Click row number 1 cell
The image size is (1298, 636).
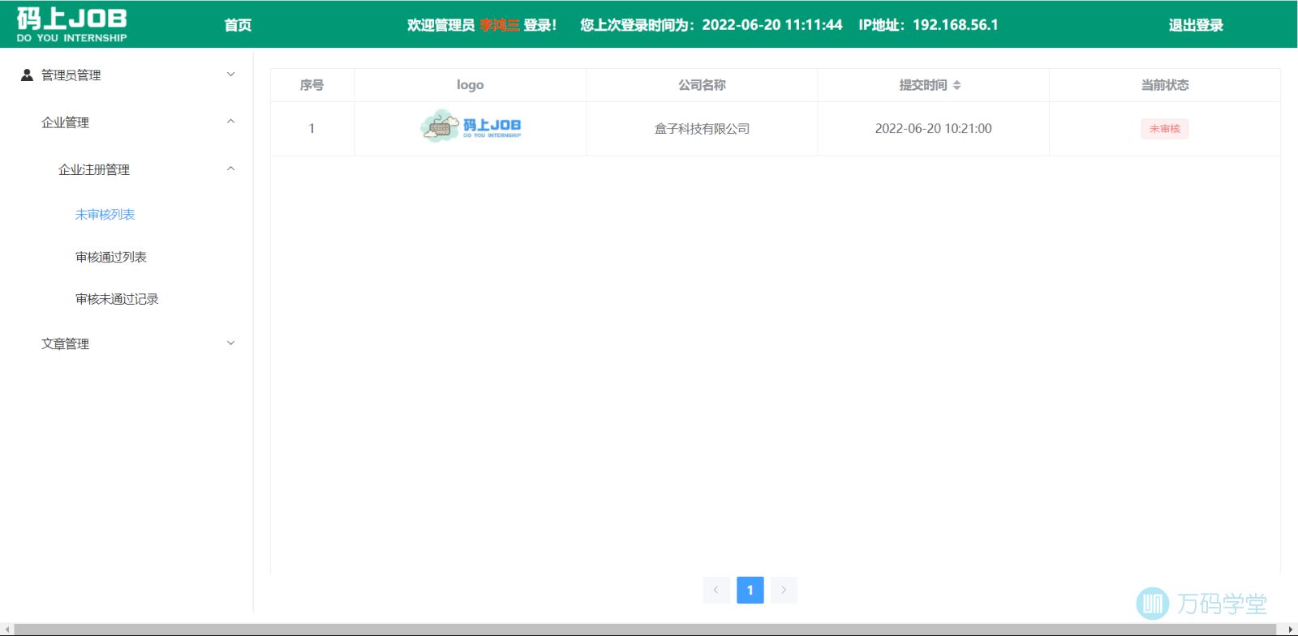312,129
